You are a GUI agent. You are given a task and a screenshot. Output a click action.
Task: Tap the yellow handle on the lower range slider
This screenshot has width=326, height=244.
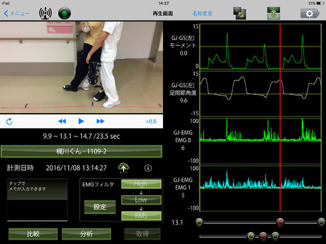(x=251, y=236)
